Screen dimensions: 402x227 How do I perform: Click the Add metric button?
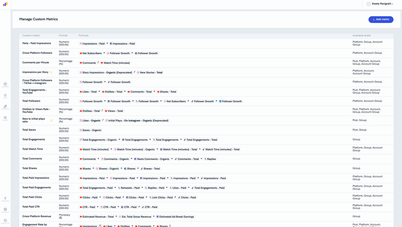pyautogui.click(x=381, y=19)
